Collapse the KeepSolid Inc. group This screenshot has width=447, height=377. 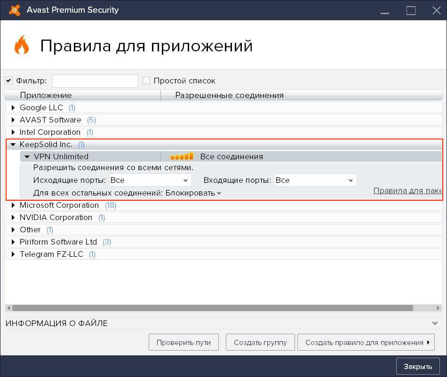(x=13, y=145)
